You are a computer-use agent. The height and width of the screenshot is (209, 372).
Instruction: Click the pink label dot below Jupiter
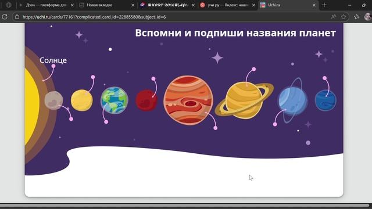216,128
